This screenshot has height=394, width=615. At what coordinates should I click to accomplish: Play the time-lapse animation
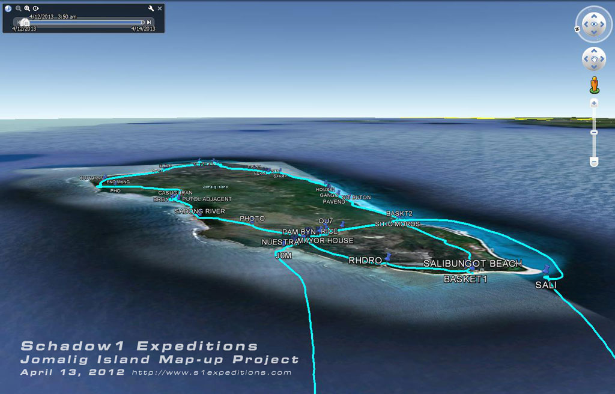[35, 8]
